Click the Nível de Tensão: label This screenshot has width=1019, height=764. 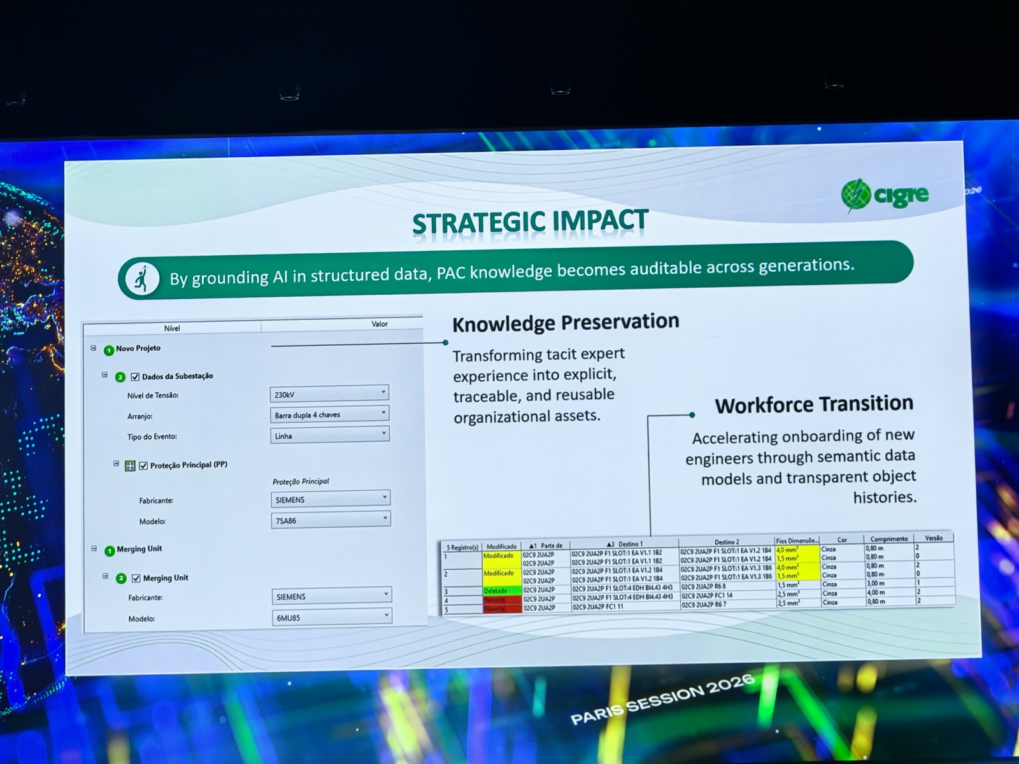point(153,395)
